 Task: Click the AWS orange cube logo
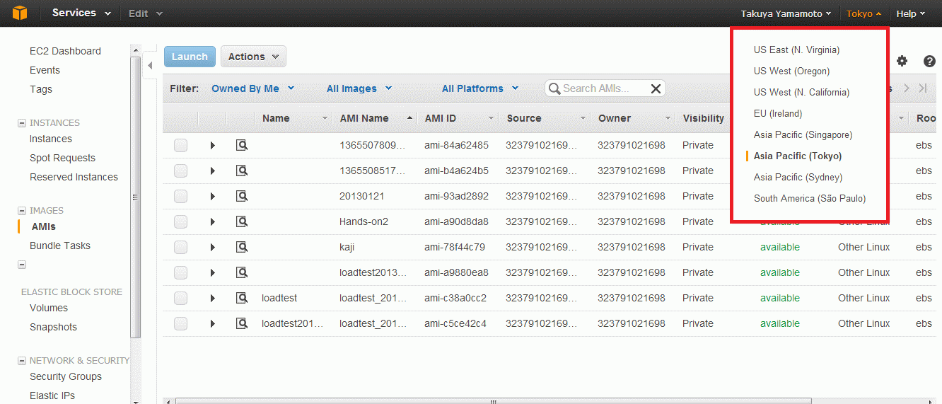click(x=19, y=13)
